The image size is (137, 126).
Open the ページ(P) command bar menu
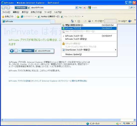[x=99, y=21]
